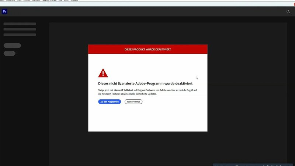This screenshot has height=166, width=295.
Task: Click the 'DIESES PRODUKT WURDE DEAKTIVIERT.' banner text
Action: [148, 49]
